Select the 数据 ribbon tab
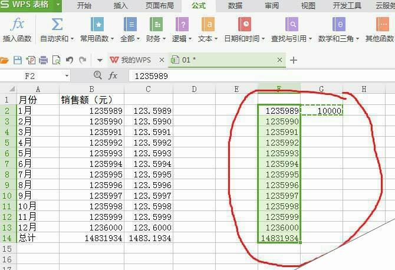Viewport: 395px width, 270px height. (235, 5)
